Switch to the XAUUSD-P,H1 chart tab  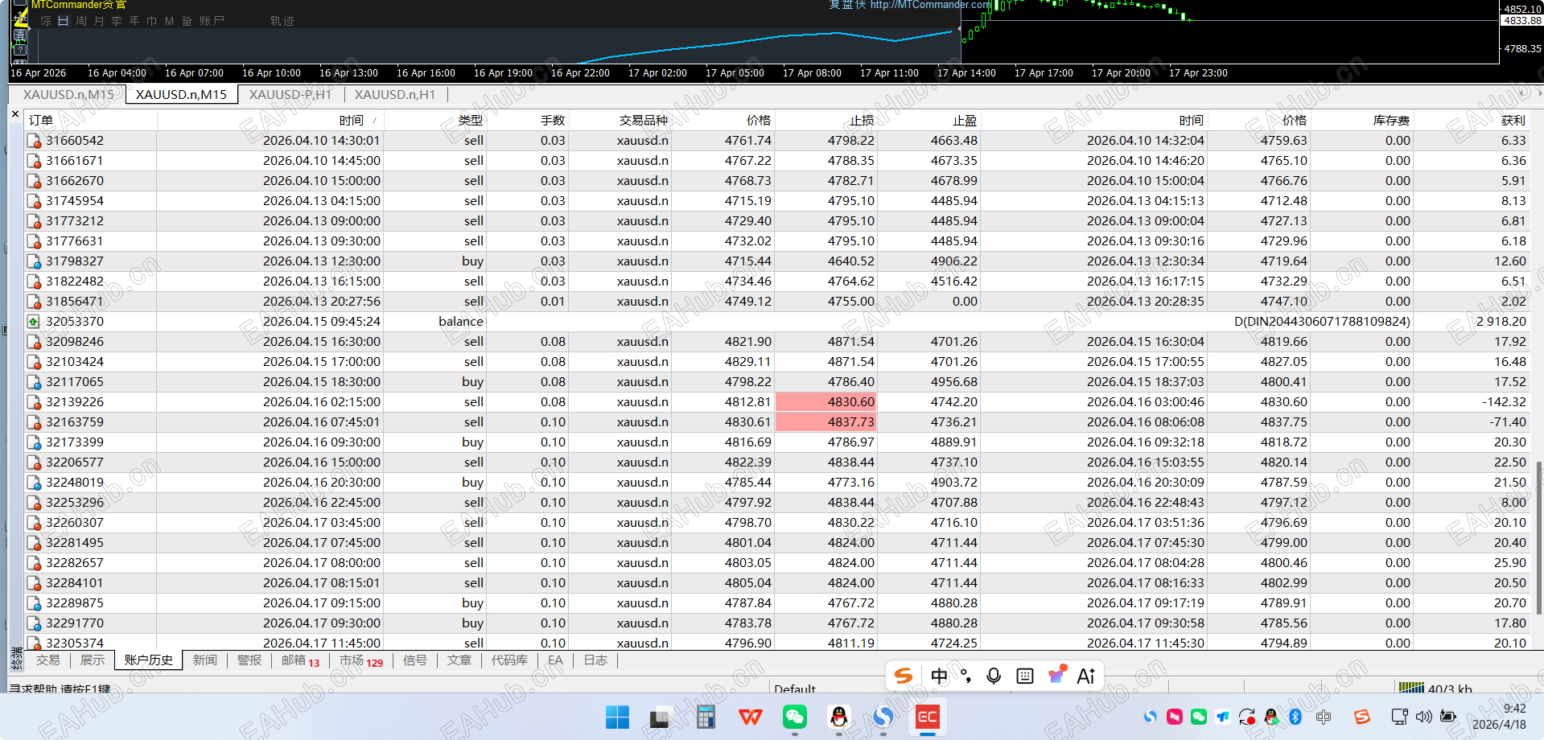(x=290, y=94)
